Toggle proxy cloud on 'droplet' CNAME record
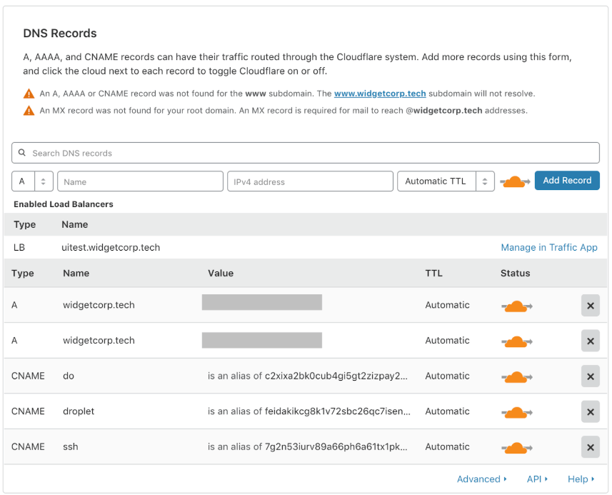 point(516,411)
